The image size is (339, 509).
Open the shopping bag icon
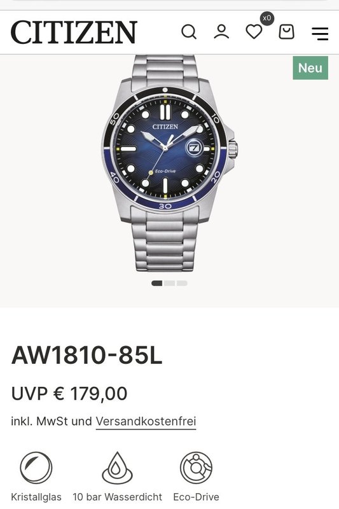pos(286,32)
